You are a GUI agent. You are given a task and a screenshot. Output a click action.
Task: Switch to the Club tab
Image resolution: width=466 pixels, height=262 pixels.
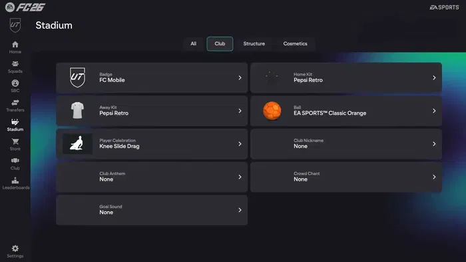220,44
